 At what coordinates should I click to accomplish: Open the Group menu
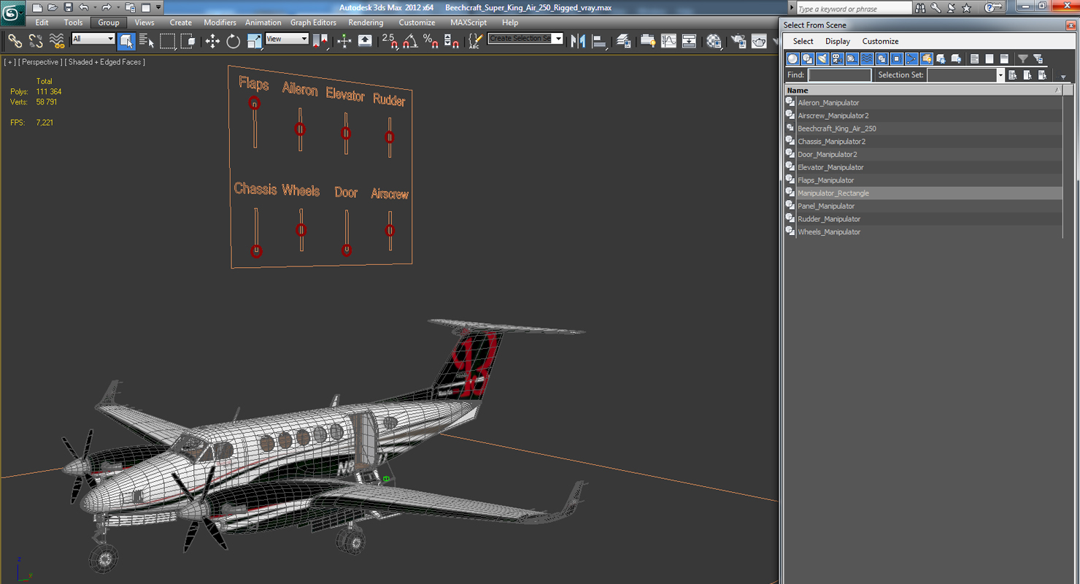(x=109, y=23)
